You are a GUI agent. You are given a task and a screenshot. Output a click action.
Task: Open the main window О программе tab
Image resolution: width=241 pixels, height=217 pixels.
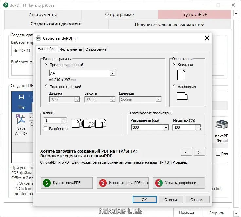tap(120, 15)
